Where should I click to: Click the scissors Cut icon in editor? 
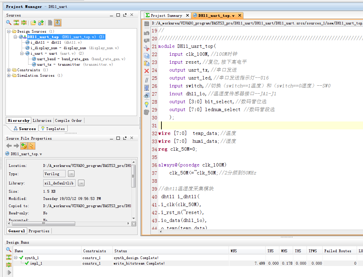(x=147, y=48)
